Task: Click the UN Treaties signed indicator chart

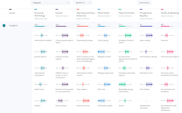Action: (104, 101)
